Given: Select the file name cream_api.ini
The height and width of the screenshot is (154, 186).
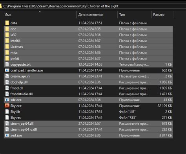Looking at the screenshot, I should 20,76.
